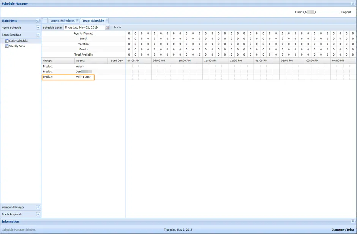The image size is (357, 234).
Task: Open Trade Proposals in Main Menu
Action: point(12,214)
